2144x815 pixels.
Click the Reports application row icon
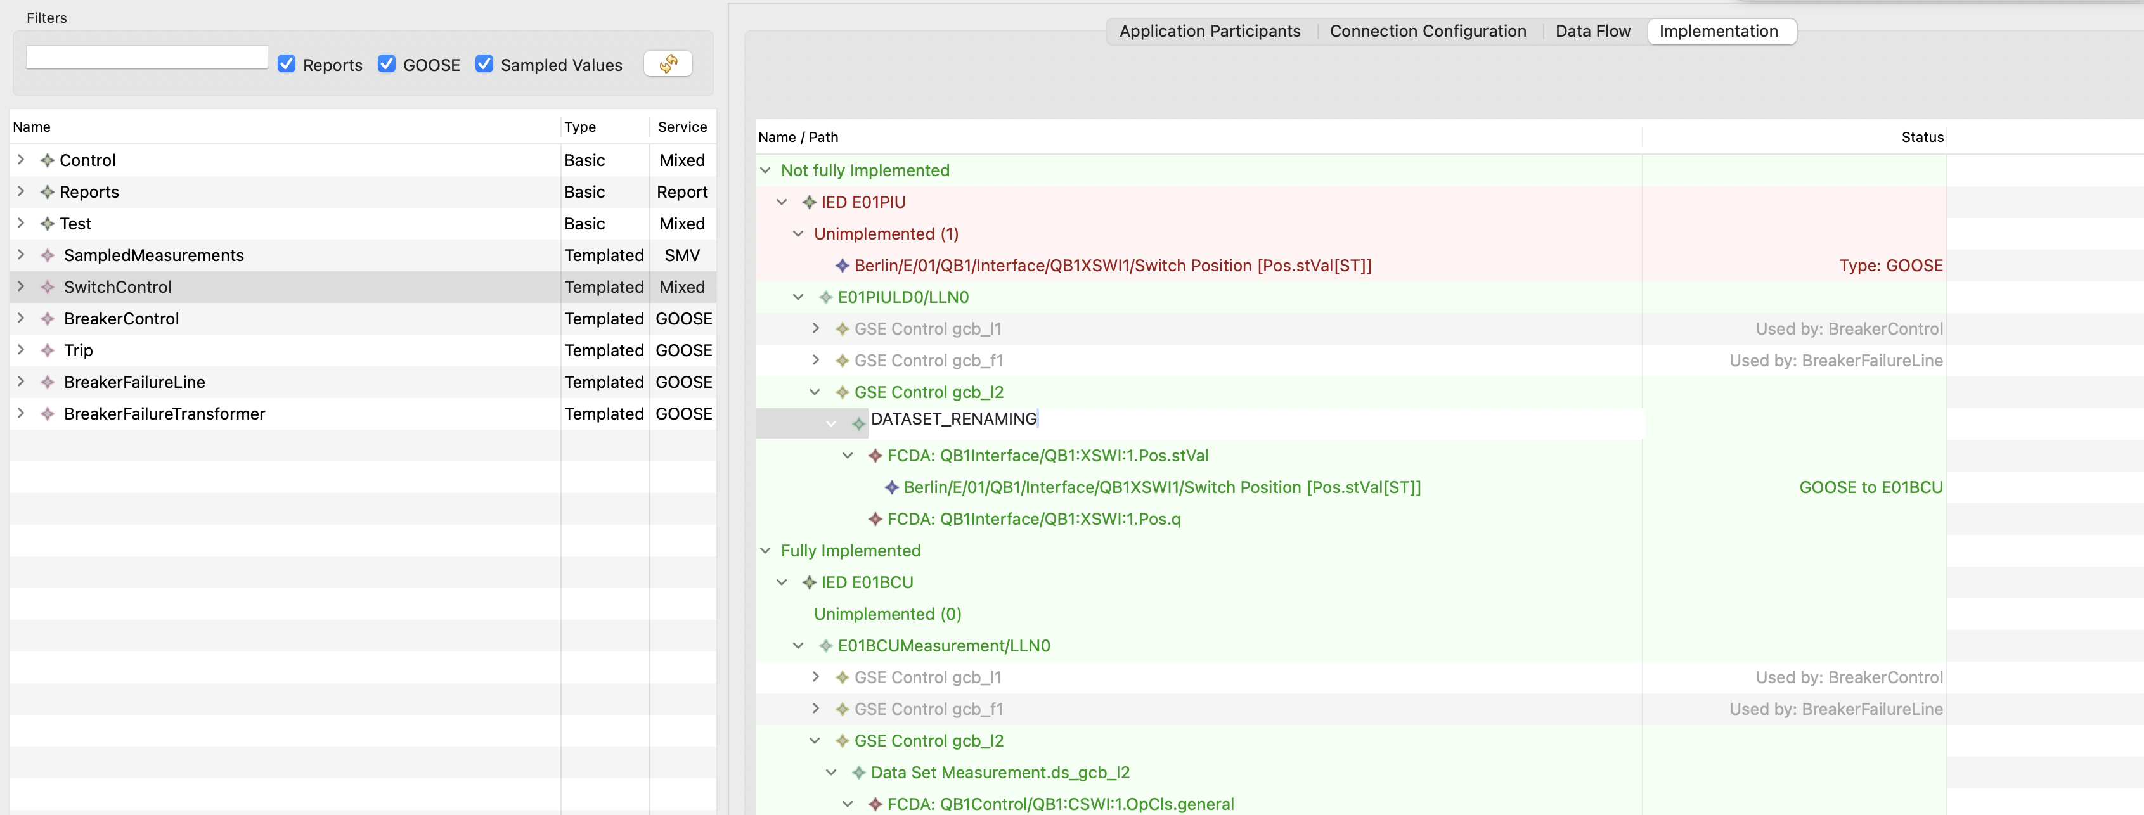pyautogui.click(x=48, y=192)
